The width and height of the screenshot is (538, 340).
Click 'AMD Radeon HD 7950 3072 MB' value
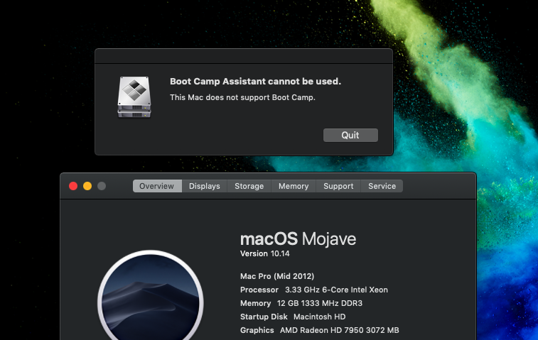pyautogui.click(x=339, y=330)
